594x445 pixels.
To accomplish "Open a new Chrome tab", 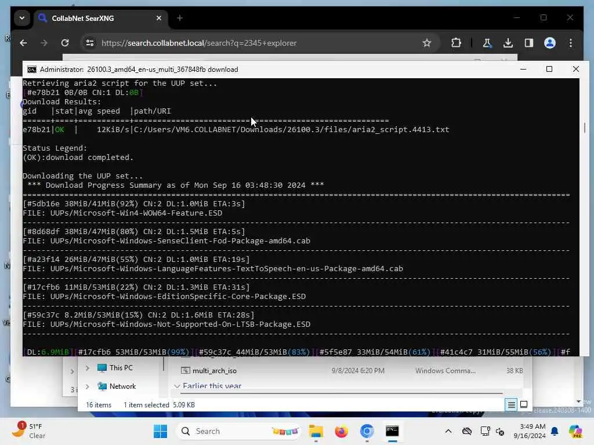I will coord(180,18).
